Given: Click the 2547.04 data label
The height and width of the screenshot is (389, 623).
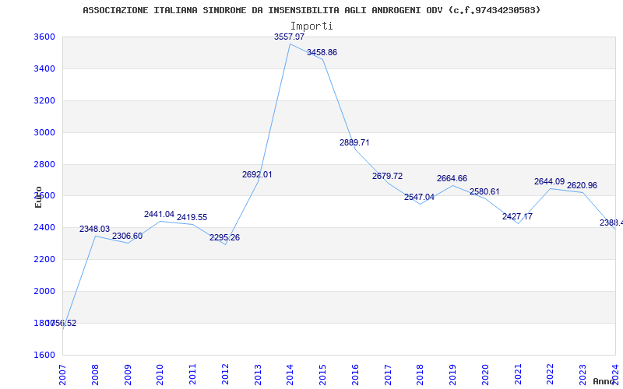Looking at the screenshot, I should [x=419, y=197].
